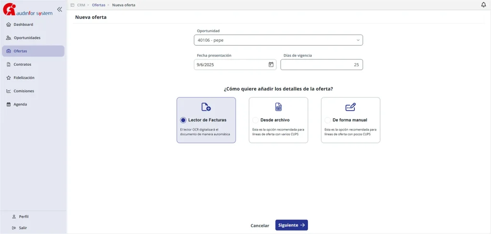Choose the De forma manual radio option

(x=327, y=120)
